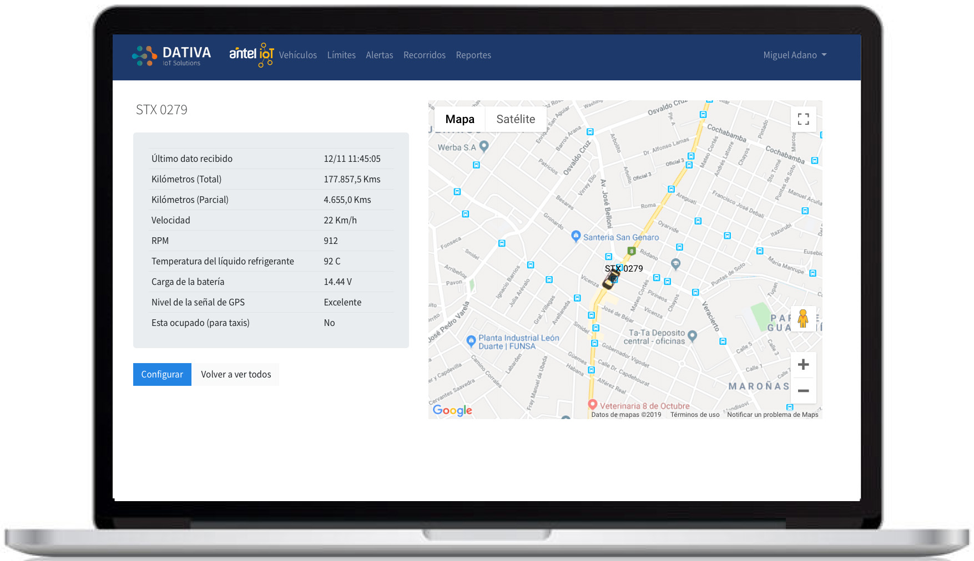Open the Reportes menu item
Image resolution: width=974 pixels, height=561 pixels.
click(473, 55)
